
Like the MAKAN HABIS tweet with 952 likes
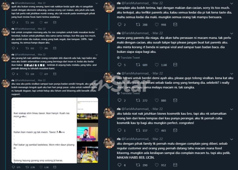point(157,165)
